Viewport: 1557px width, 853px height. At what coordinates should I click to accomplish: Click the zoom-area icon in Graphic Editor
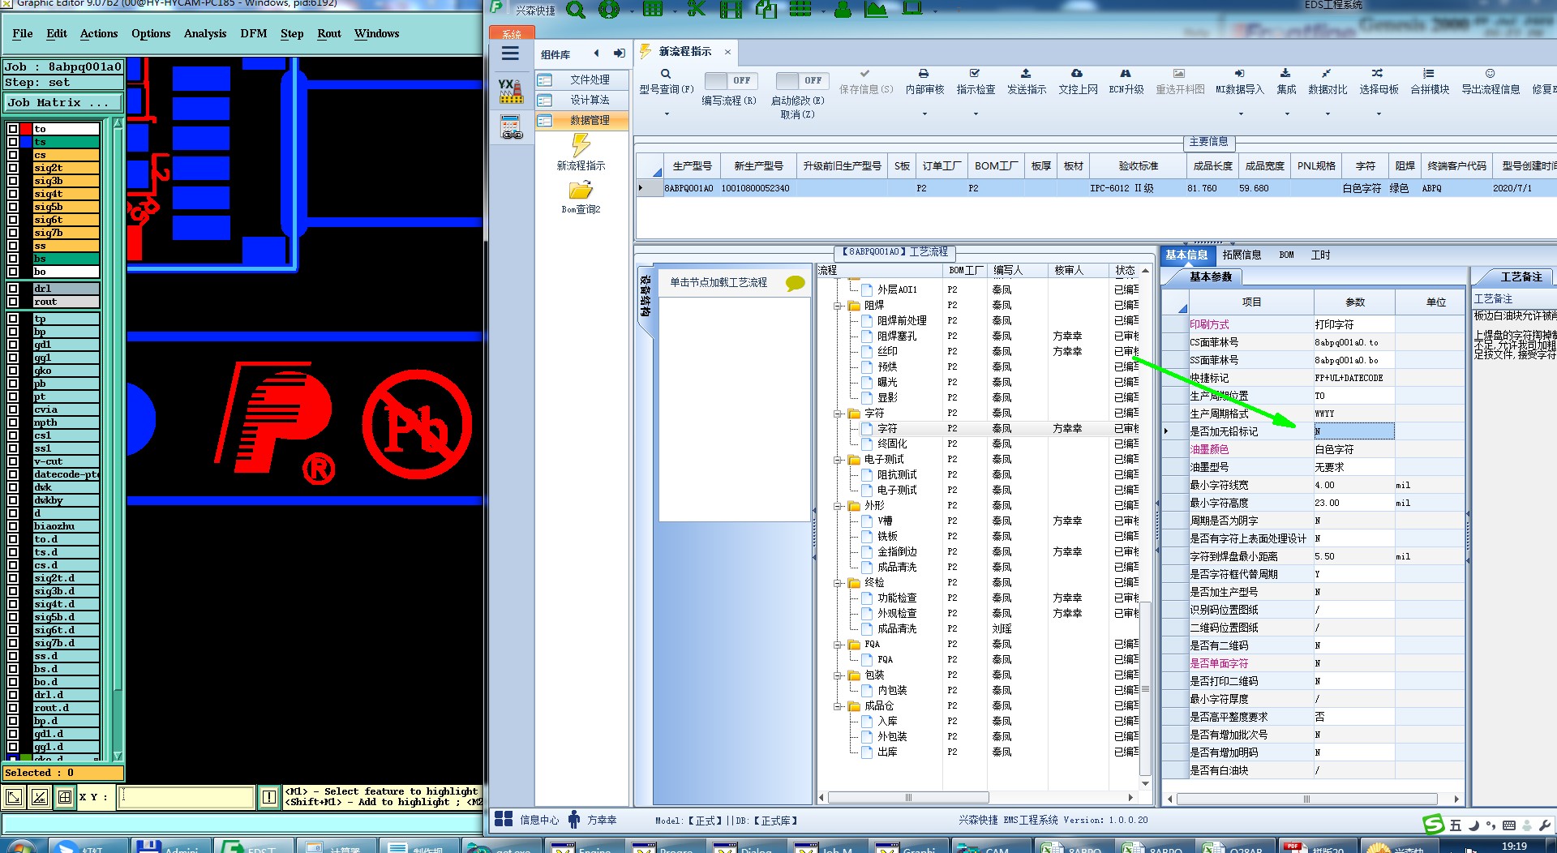point(14,797)
